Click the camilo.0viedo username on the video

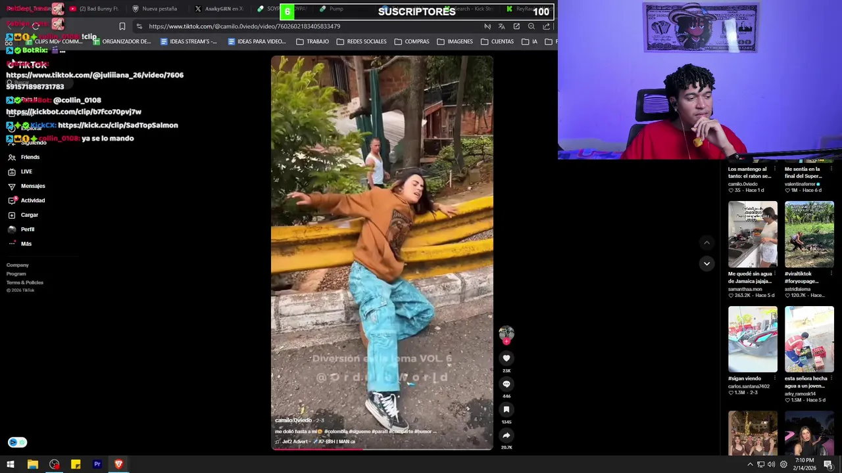point(293,420)
